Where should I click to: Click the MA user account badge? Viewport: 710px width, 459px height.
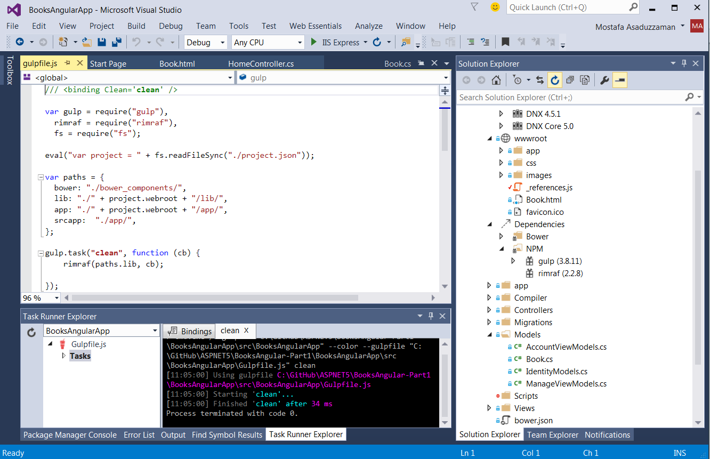697,26
